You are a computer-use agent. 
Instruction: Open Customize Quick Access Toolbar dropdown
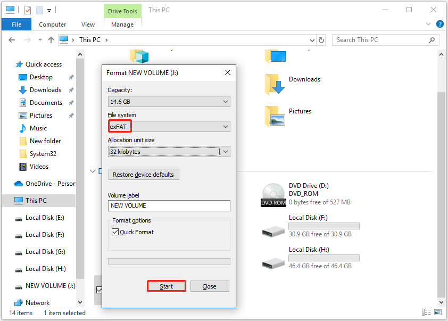tap(49, 11)
